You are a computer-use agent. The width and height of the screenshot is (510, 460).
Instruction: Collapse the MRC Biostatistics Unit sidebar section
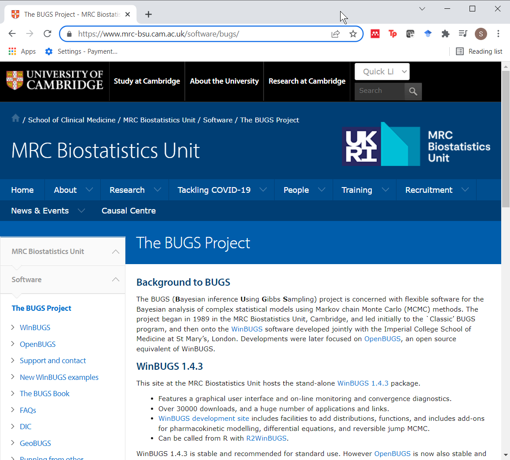(x=115, y=252)
